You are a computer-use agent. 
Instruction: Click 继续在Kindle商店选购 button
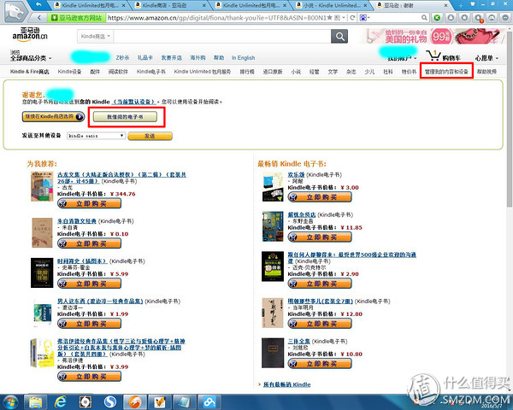click(x=53, y=116)
